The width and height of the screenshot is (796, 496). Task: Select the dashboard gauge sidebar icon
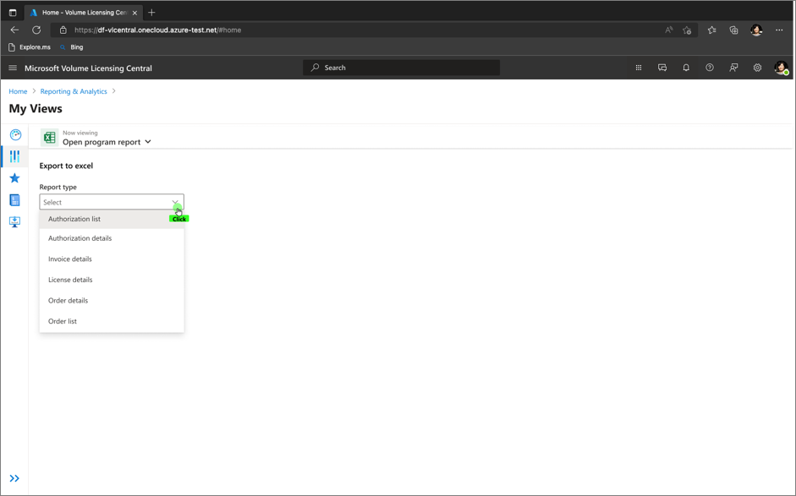(x=15, y=134)
